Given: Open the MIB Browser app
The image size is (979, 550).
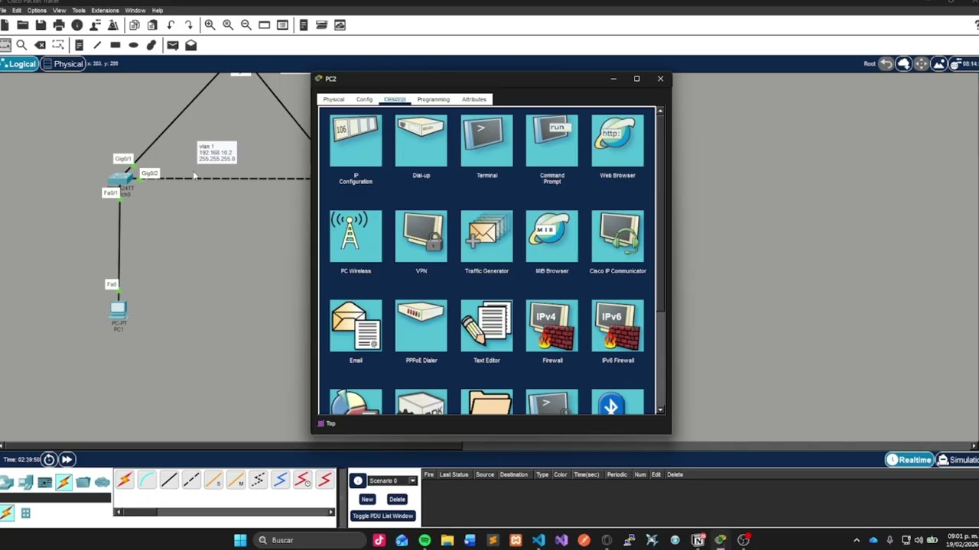Looking at the screenshot, I should [x=552, y=236].
